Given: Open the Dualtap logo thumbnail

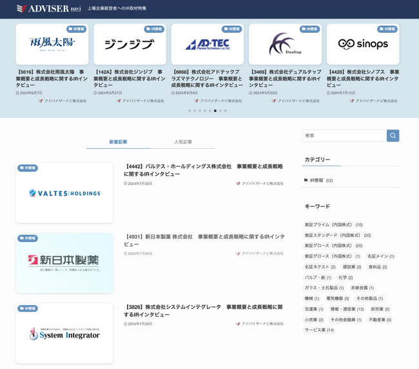Looking at the screenshot, I should pyautogui.click(x=285, y=44).
